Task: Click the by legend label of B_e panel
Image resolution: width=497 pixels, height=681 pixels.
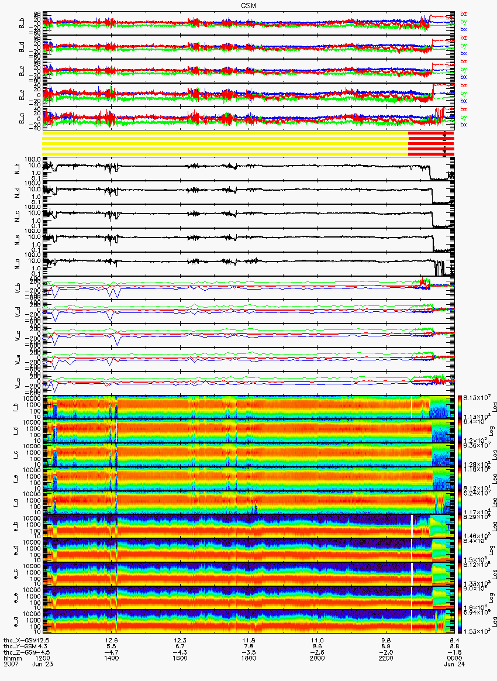Action: click(x=464, y=94)
